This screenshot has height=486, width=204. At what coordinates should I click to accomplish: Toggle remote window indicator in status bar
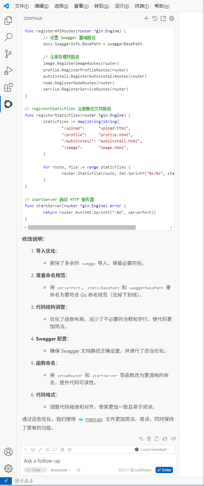click(x=6, y=481)
